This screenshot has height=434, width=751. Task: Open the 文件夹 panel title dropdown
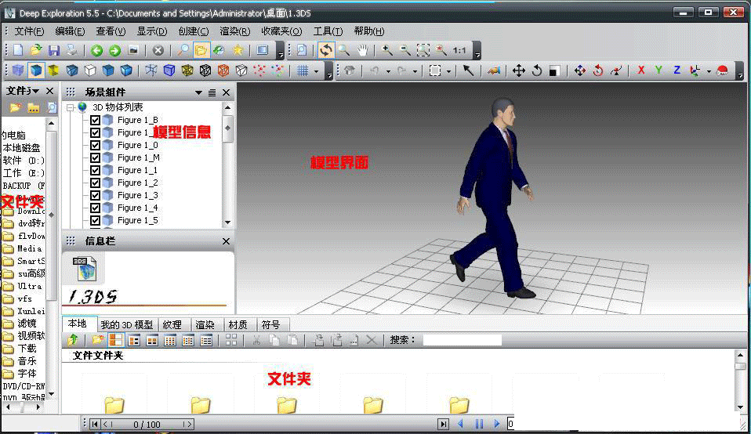[x=35, y=91]
